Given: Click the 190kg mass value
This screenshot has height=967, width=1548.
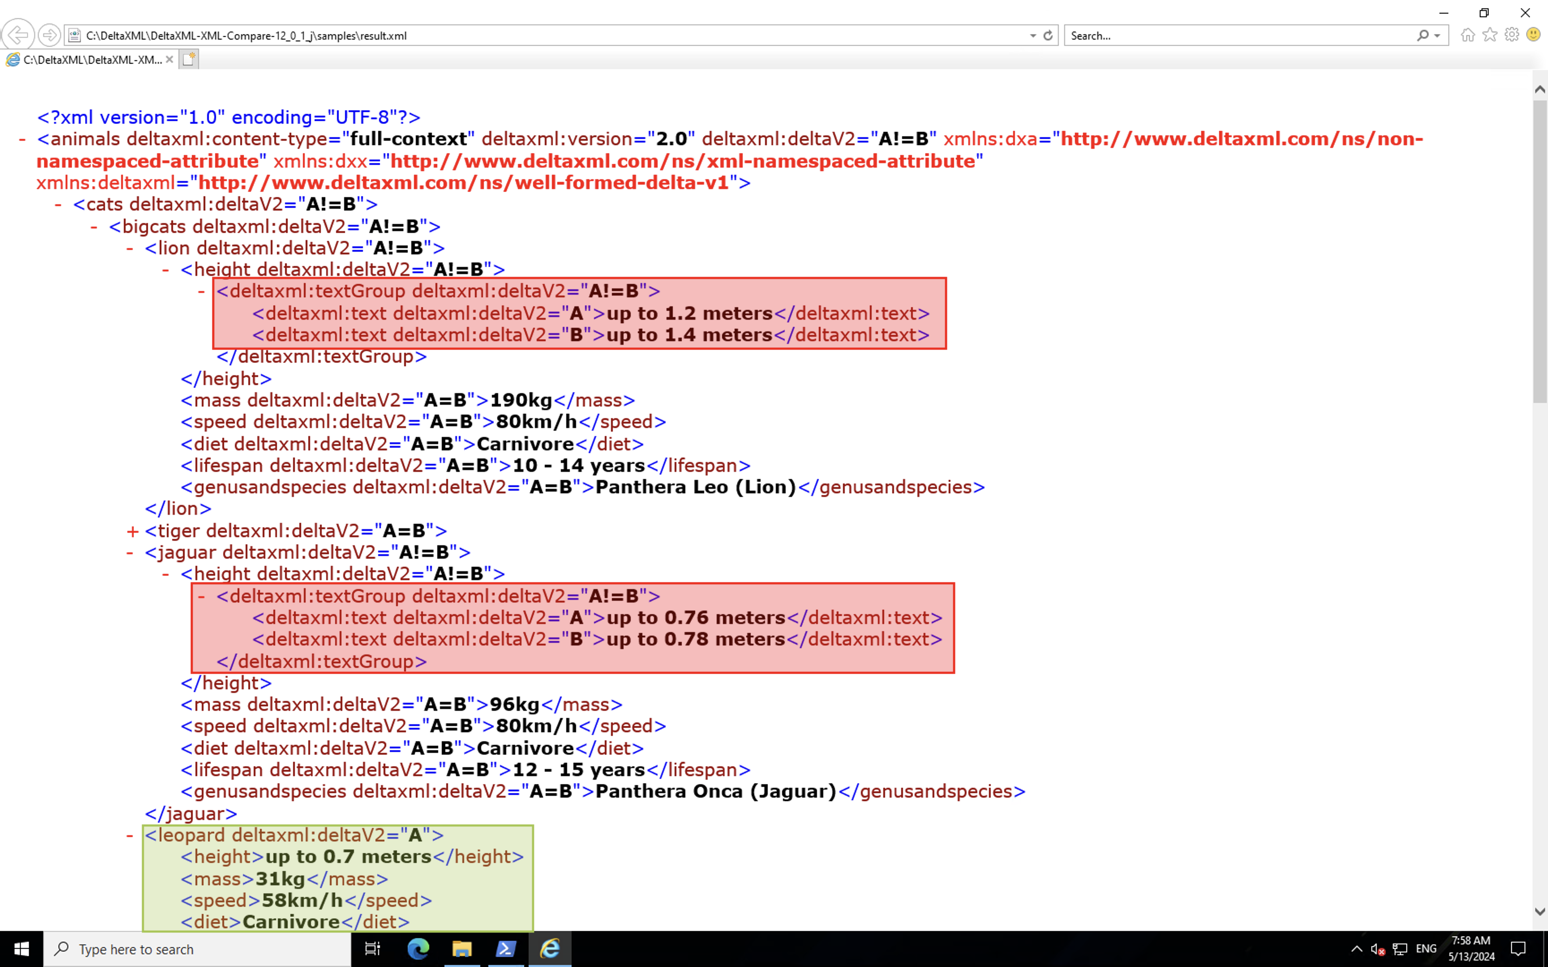Looking at the screenshot, I should (x=520, y=400).
